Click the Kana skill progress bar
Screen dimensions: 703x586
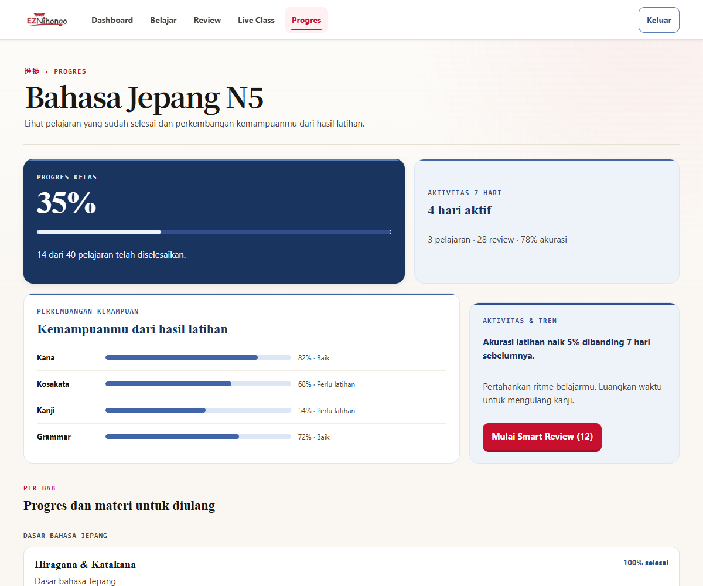pos(198,357)
